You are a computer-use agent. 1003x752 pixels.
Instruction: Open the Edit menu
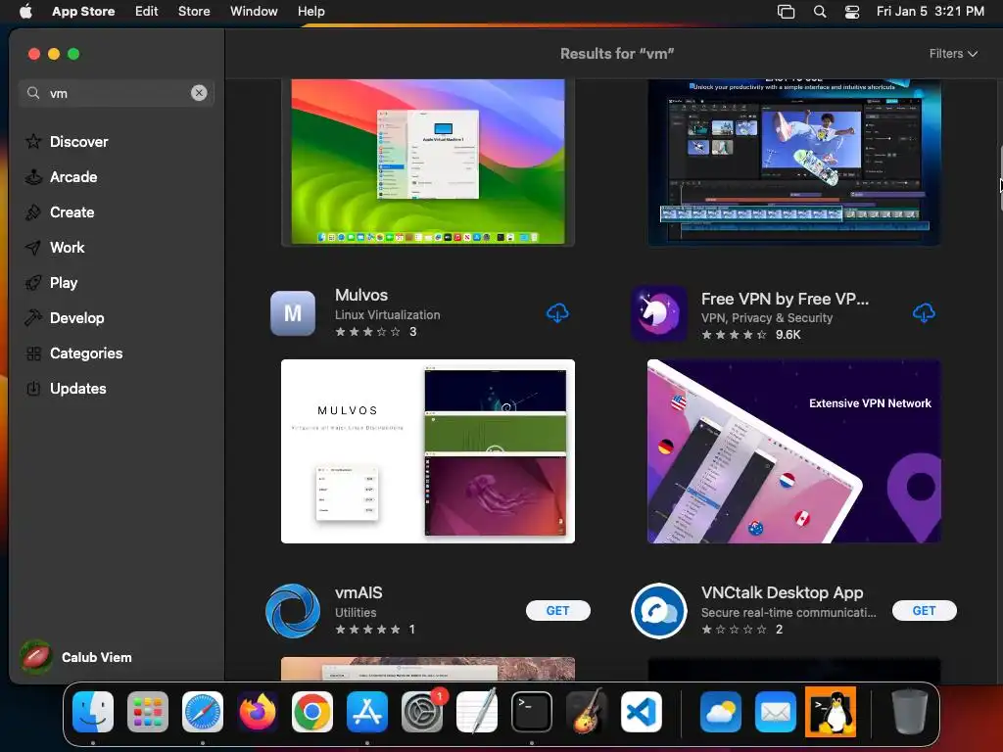click(x=147, y=11)
